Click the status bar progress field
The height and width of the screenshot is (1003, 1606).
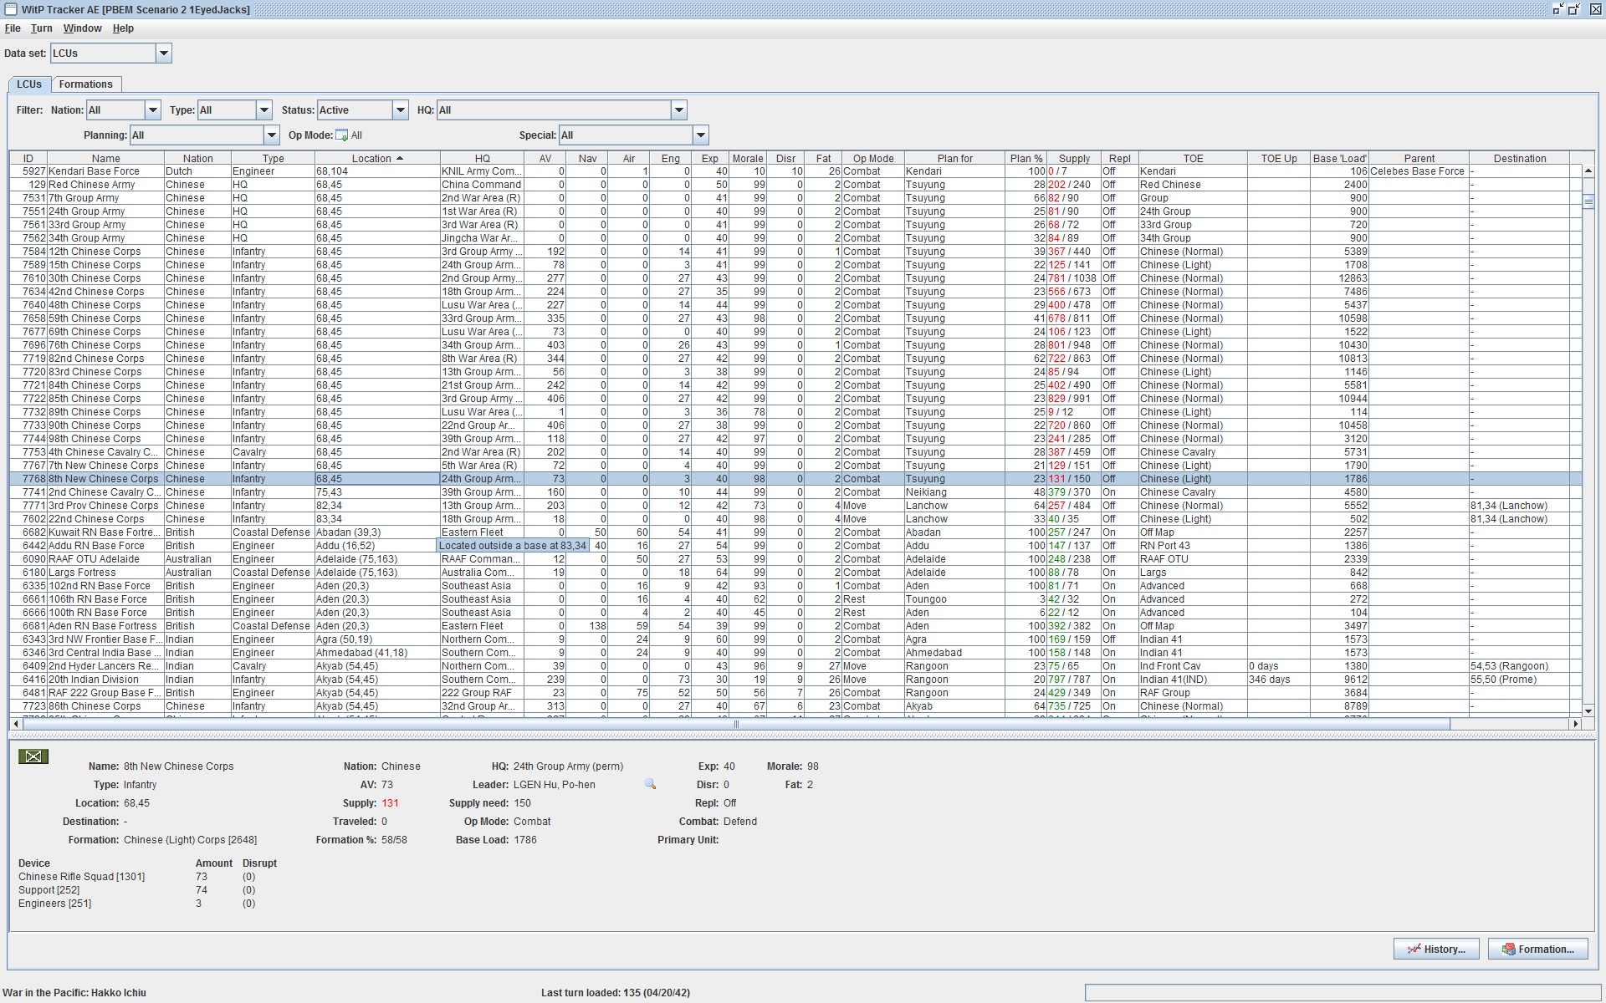point(1343,993)
